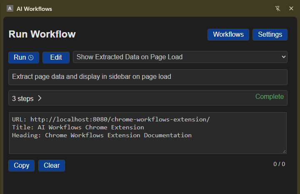Grab the textarea resize handle
The image size is (300, 194).
click(284, 151)
